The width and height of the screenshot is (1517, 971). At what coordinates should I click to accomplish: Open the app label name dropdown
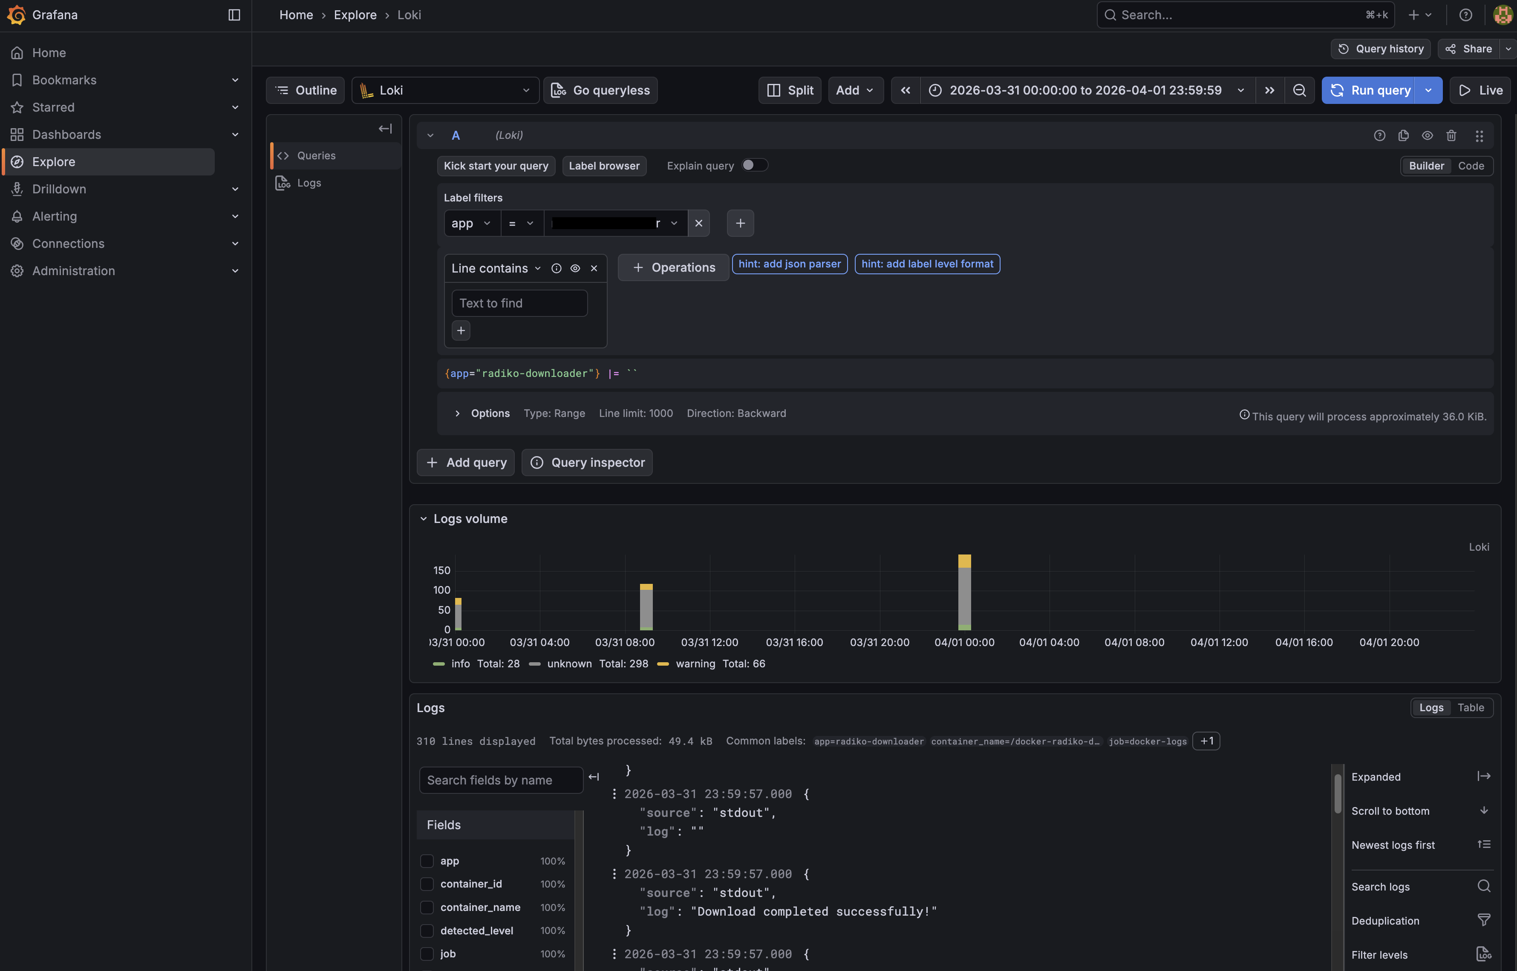point(472,223)
